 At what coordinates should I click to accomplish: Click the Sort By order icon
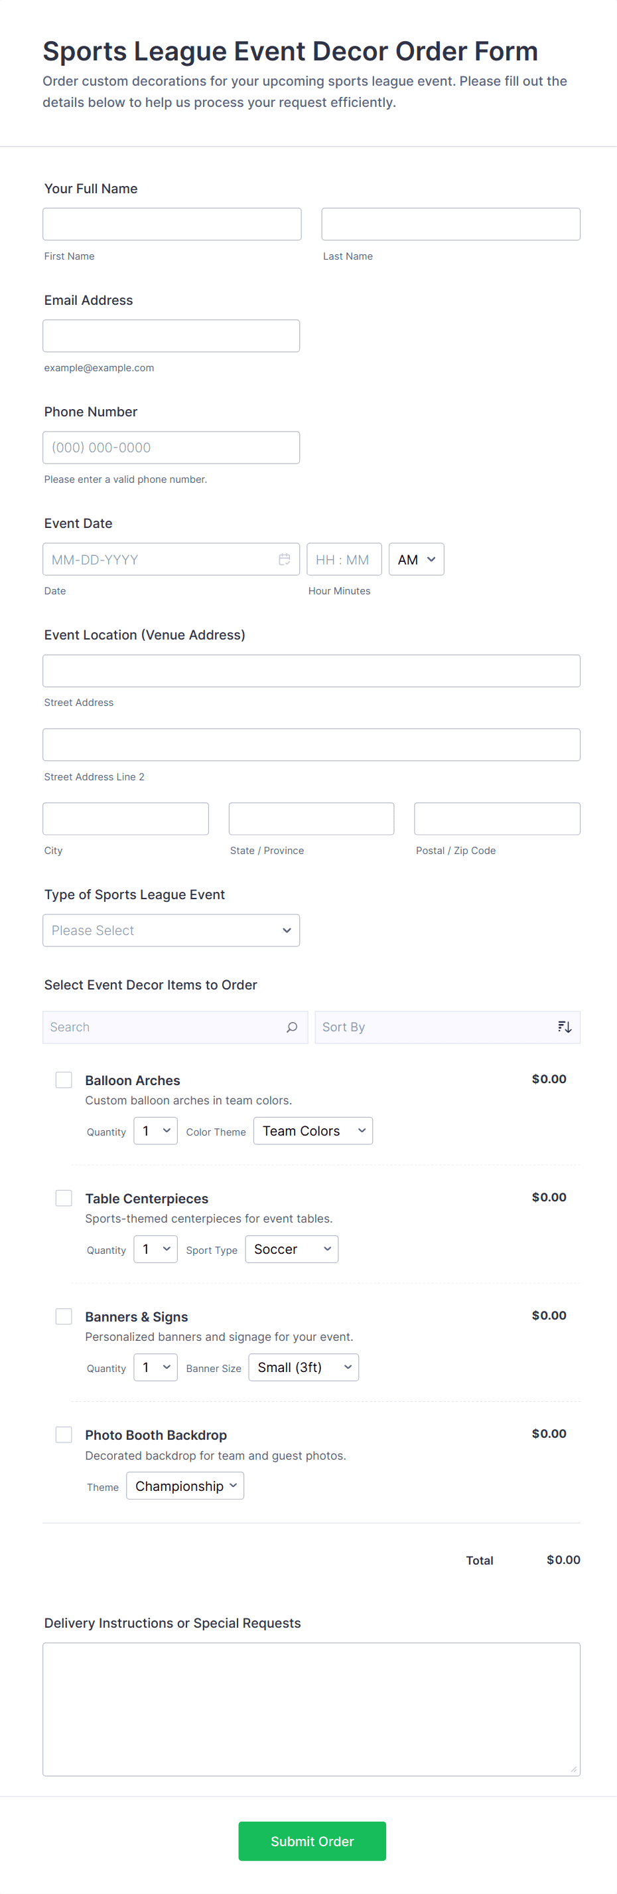564,1027
